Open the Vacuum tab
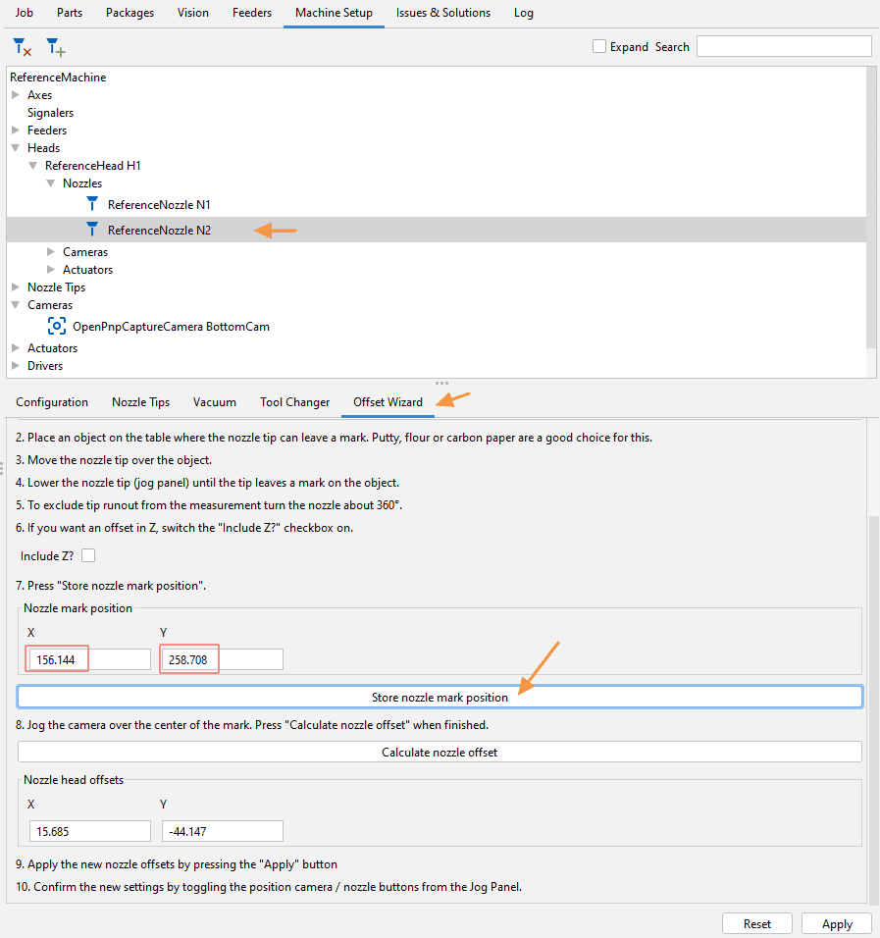This screenshot has height=938, width=880. pos(215,402)
